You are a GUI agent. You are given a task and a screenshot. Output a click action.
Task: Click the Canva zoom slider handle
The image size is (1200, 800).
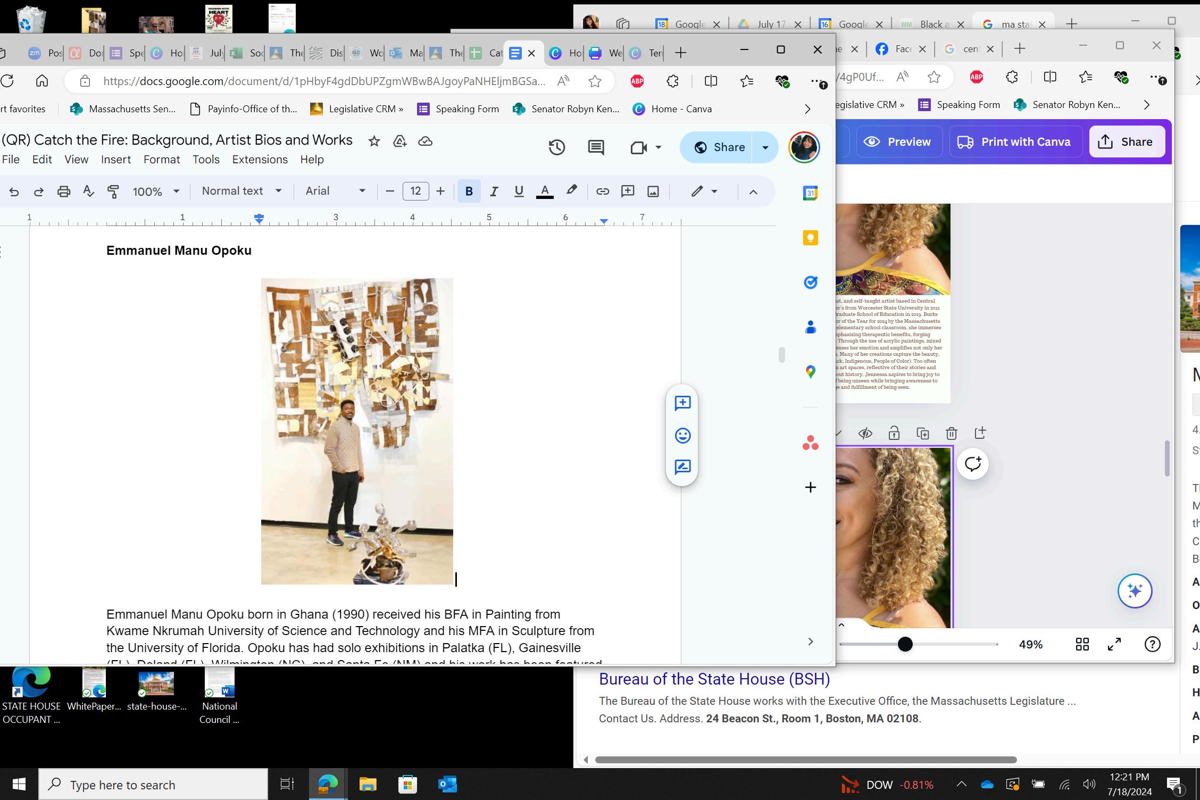click(905, 644)
